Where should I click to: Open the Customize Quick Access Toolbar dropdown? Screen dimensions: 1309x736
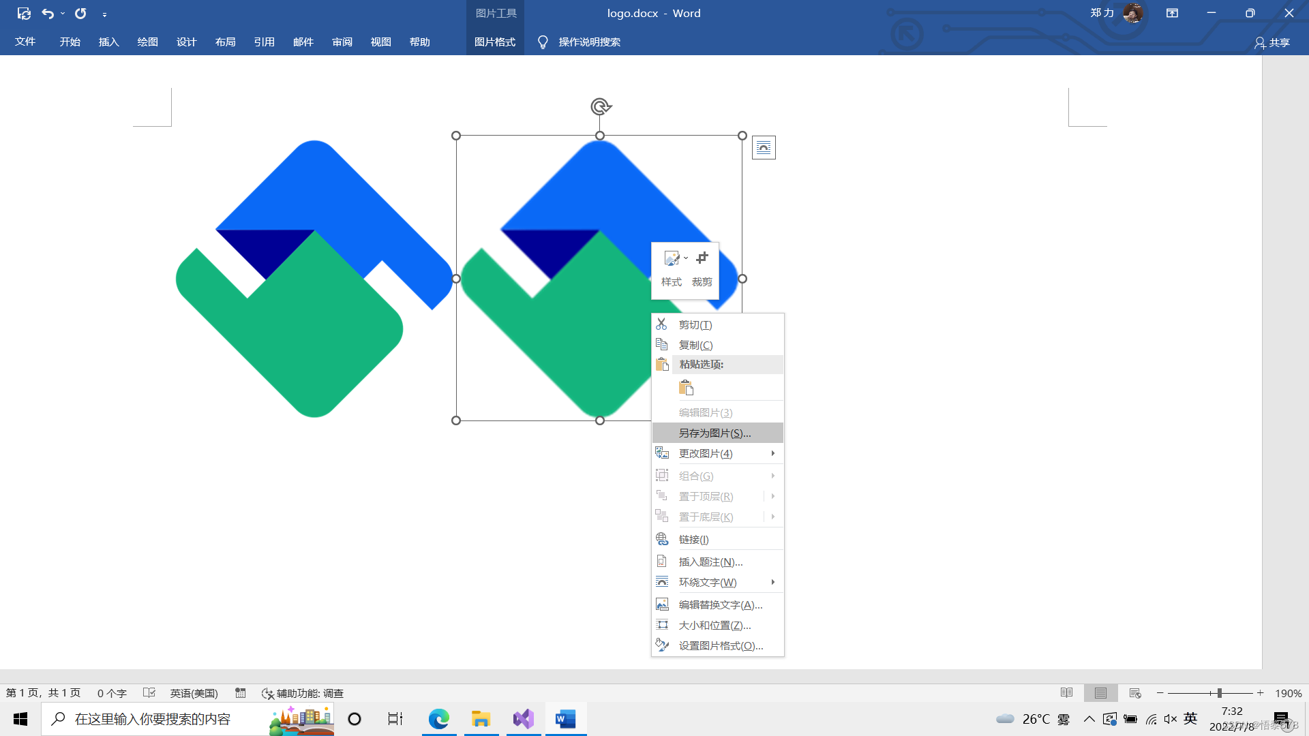click(x=104, y=14)
